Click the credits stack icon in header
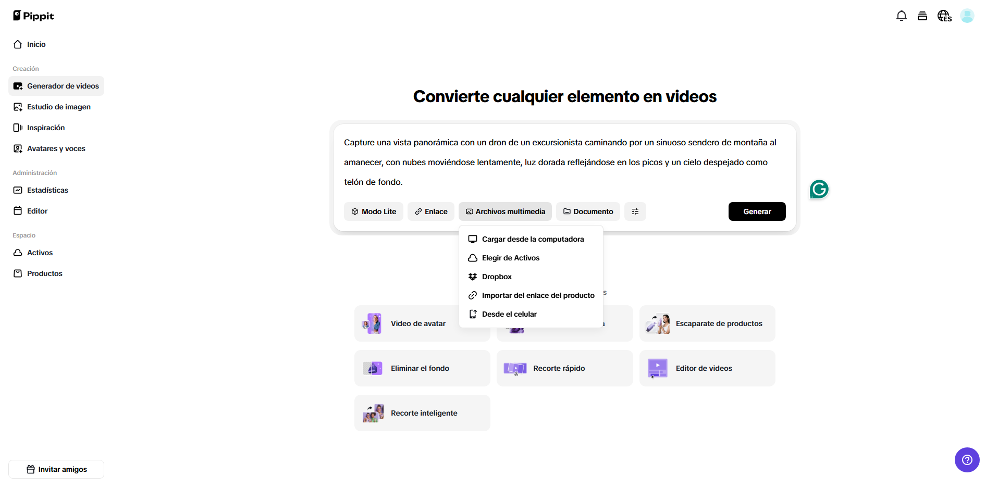 pyautogui.click(x=922, y=16)
